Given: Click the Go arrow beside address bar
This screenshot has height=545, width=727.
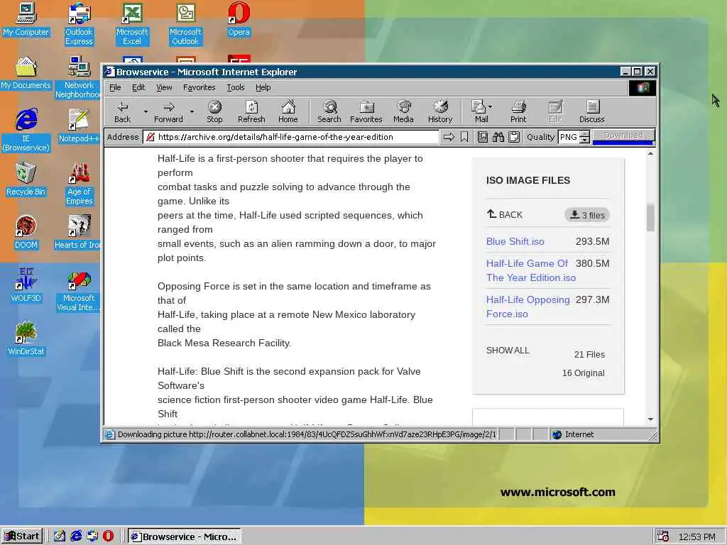Looking at the screenshot, I should pyautogui.click(x=449, y=137).
